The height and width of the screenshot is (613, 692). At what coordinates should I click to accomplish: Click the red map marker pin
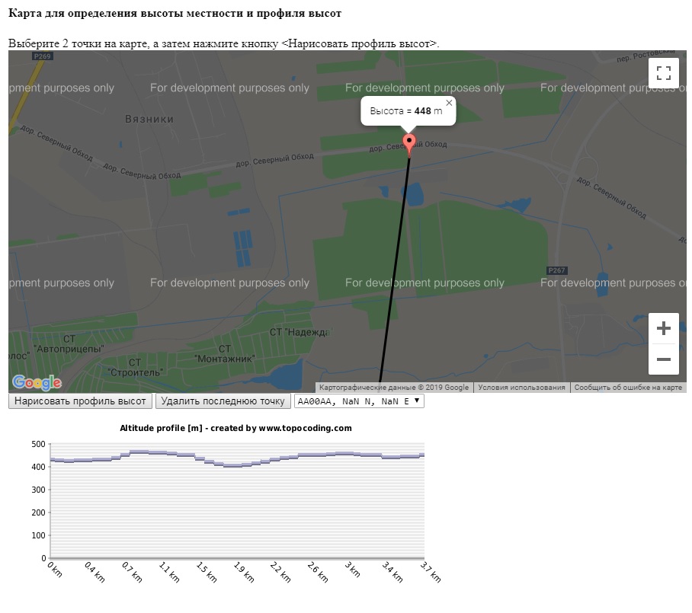(409, 143)
